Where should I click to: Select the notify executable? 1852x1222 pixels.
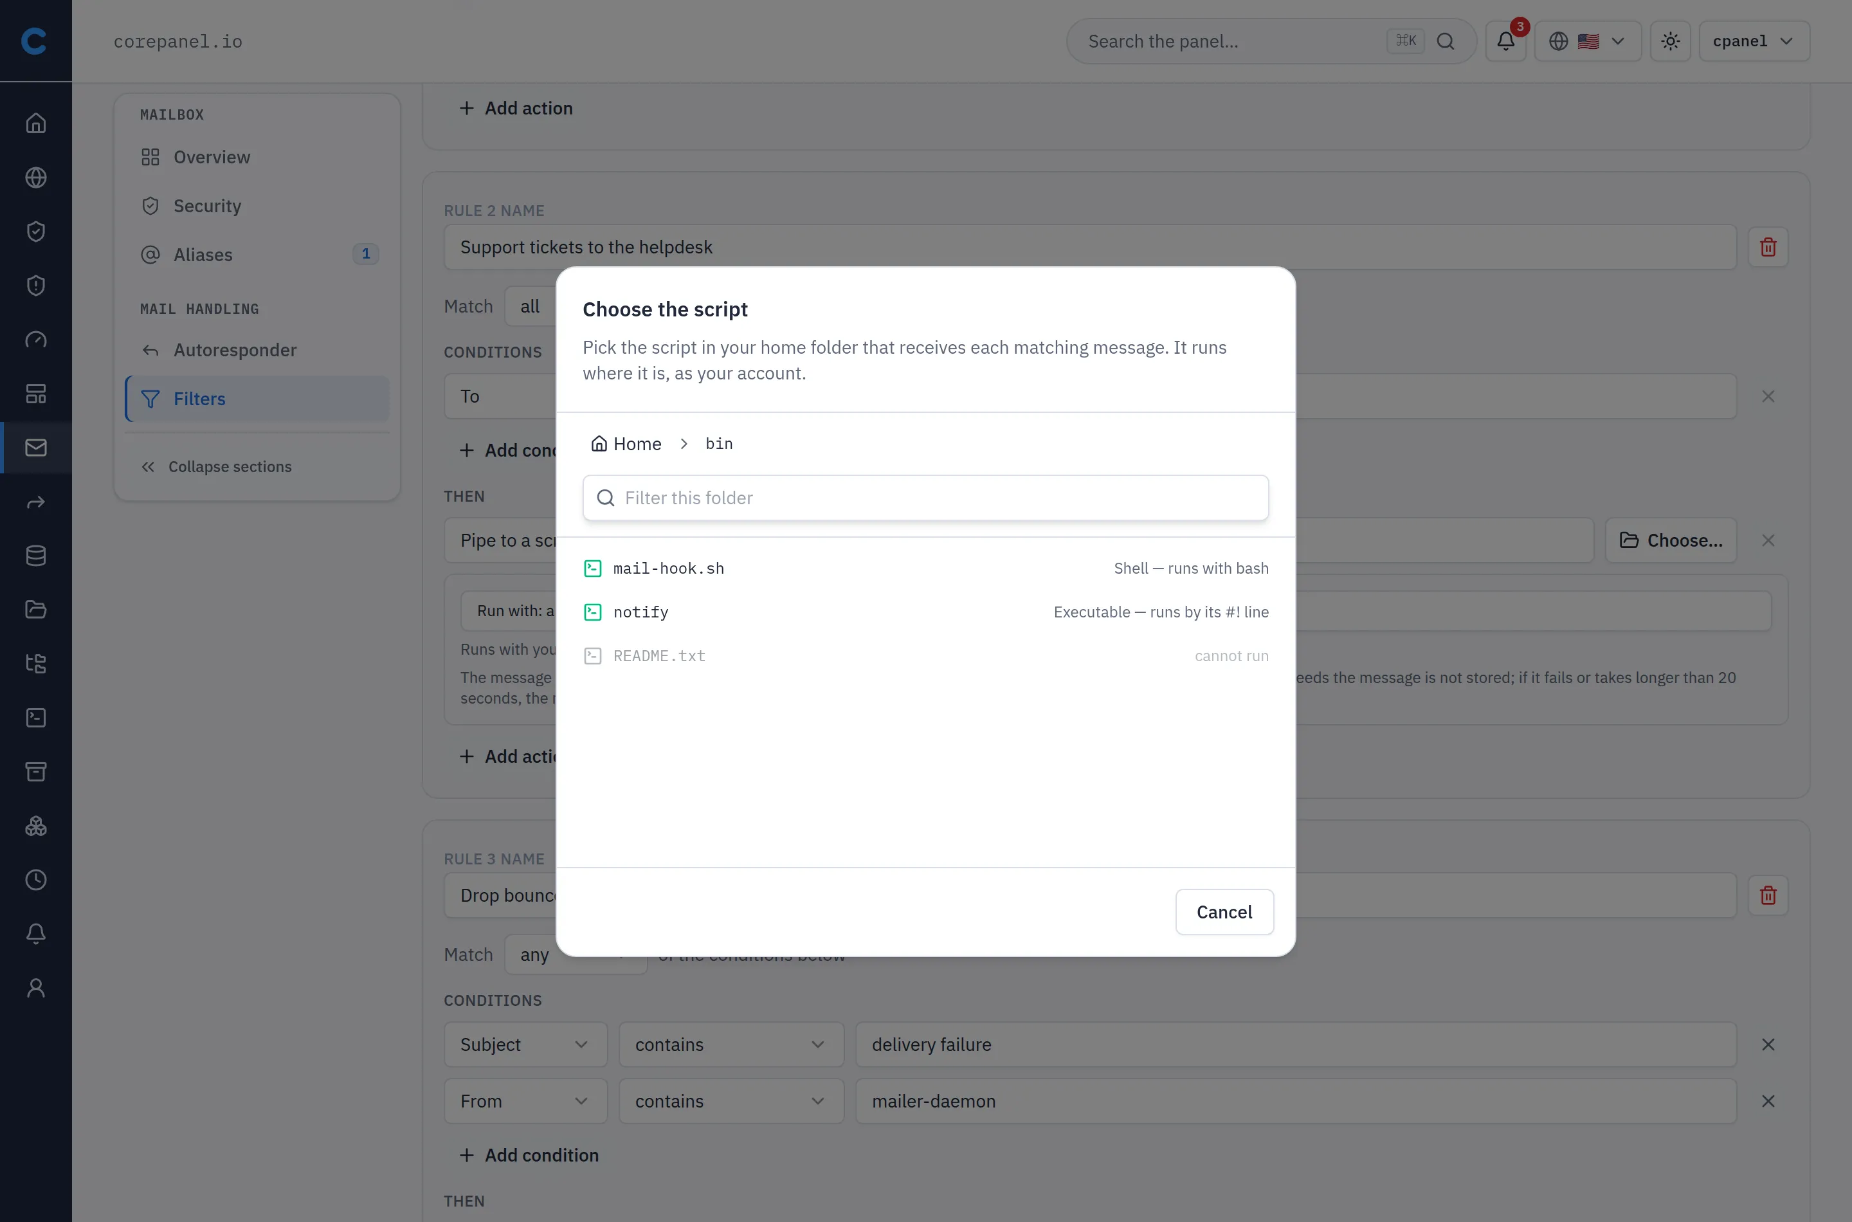pyautogui.click(x=925, y=612)
